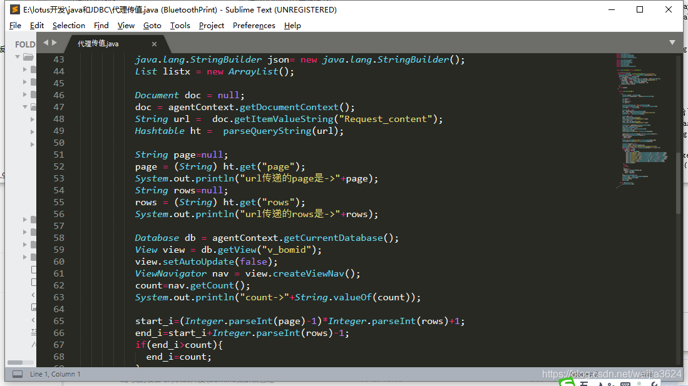The width and height of the screenshot is (688, 386).
Task: Collapse the root folder arrow in sidebar
Action: (18, 57)
